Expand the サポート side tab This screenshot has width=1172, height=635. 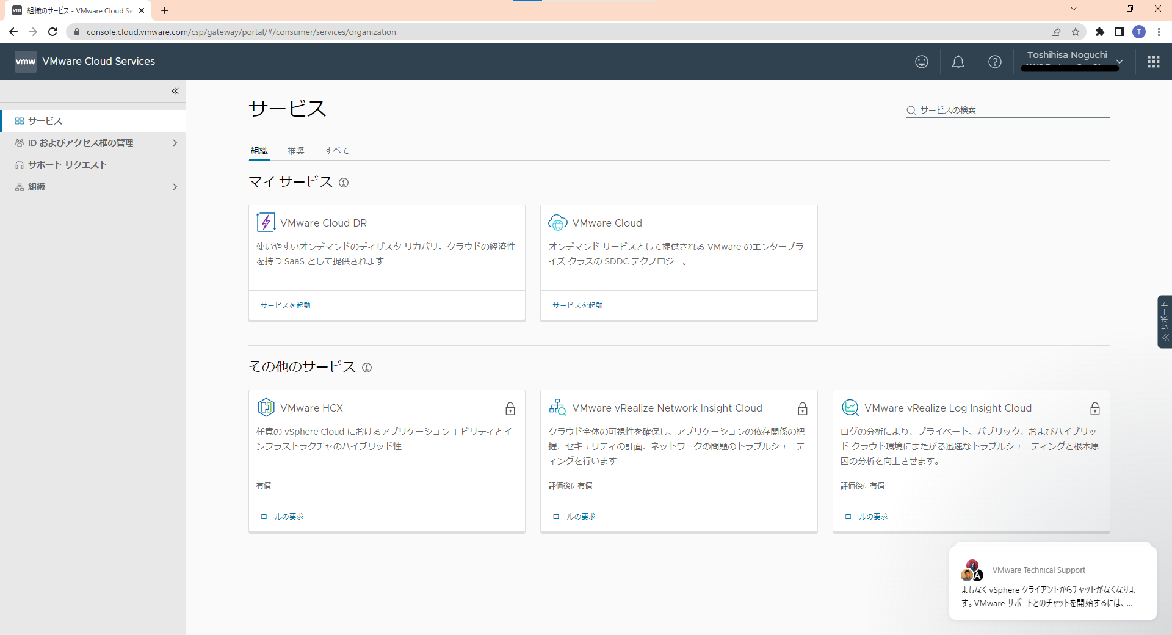1165,322
